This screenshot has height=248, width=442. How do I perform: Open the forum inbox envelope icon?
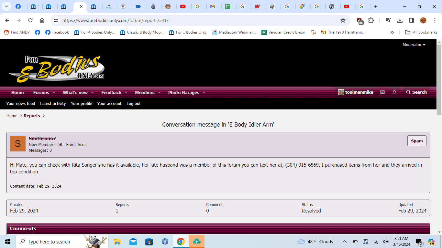coord(382,92)
